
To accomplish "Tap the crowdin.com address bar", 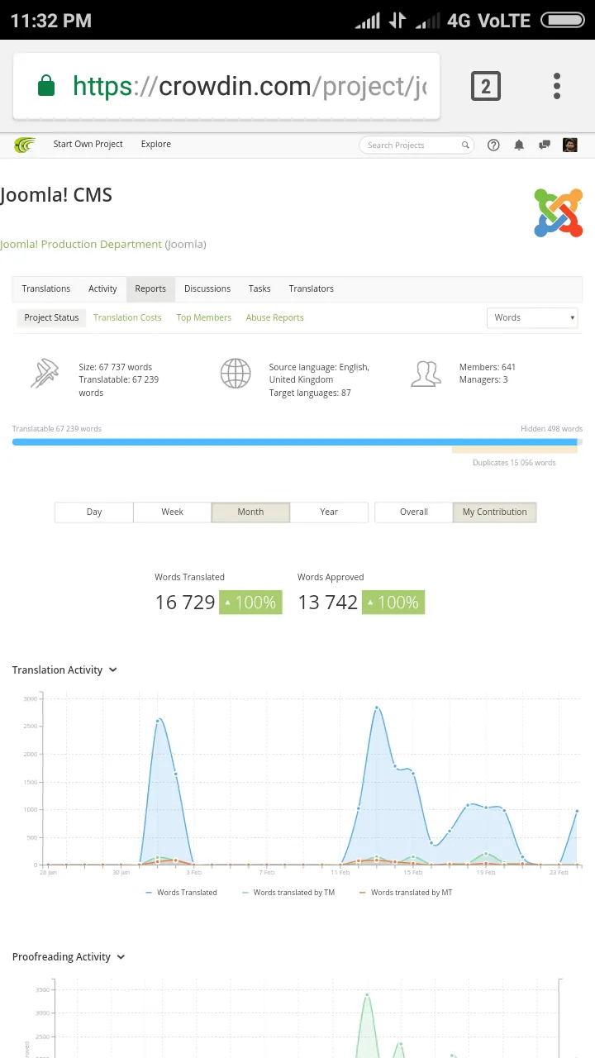I will point(226,86).
